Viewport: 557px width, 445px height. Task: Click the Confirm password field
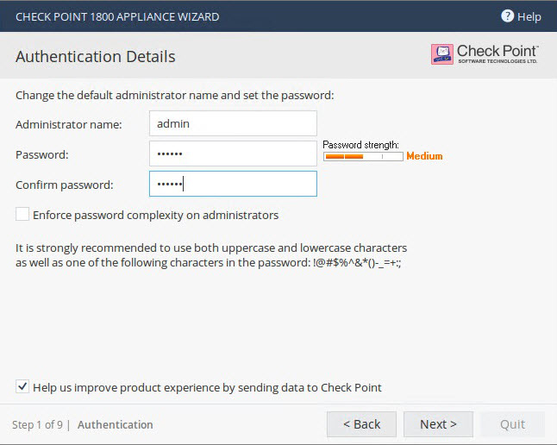(x=233, y=184)
